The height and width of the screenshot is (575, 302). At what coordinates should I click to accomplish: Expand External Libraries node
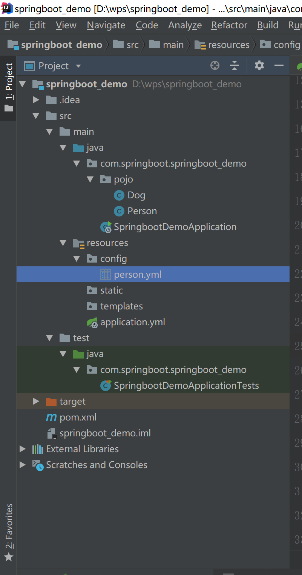click(22, 449)
